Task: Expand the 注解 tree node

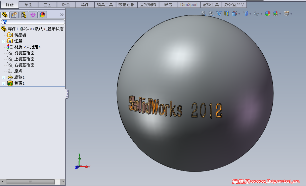Action: click(3, 41)
